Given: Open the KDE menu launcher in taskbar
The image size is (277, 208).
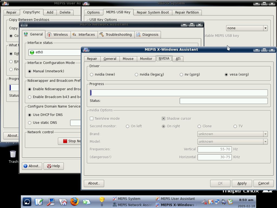Looking at the screenshot, I should pyautogui.click(x=27, y=202).
